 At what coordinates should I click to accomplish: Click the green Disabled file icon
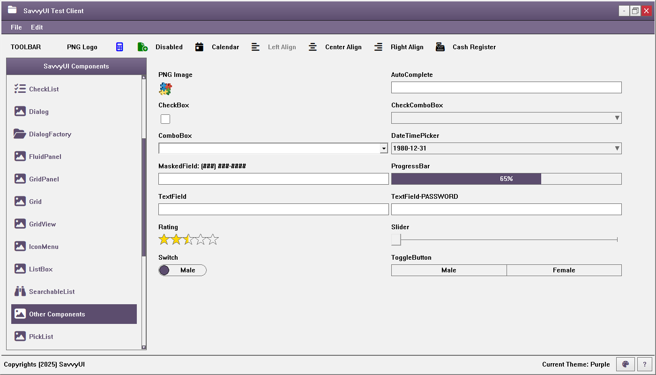142,47
